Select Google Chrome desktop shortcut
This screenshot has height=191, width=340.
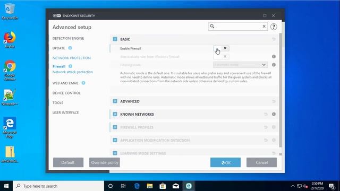click(x=10, y=71)
